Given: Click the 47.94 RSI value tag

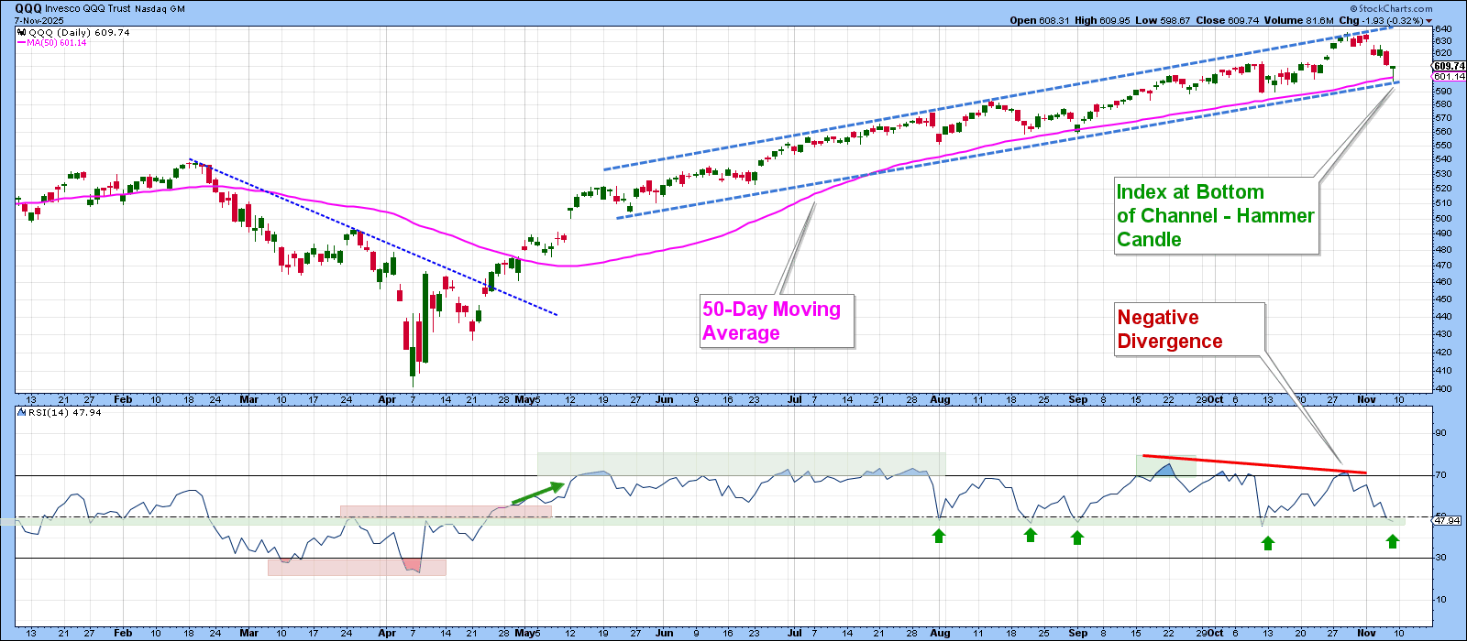Looking at the screenshot, I should point(1447,520).
